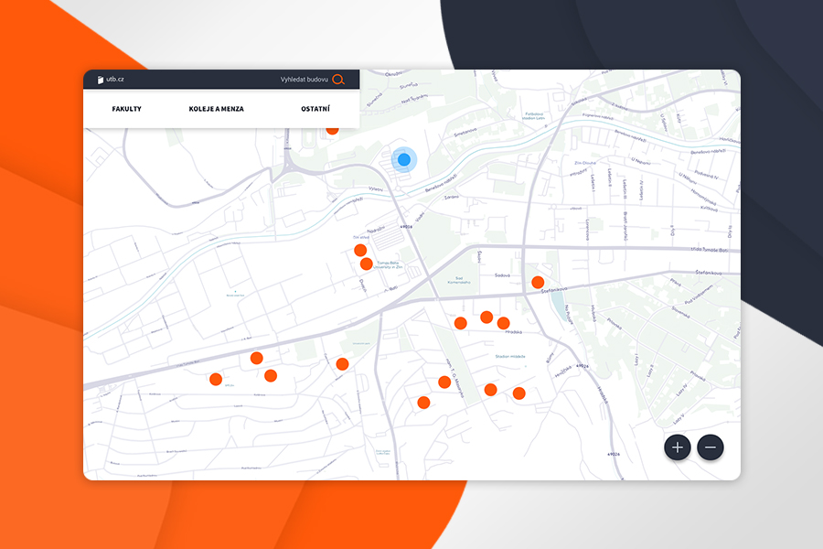Zoom out with the minus button
Image resolution: width=823 pixels, height=549 pixels.
pyautogui.click(x=711, y=447)
